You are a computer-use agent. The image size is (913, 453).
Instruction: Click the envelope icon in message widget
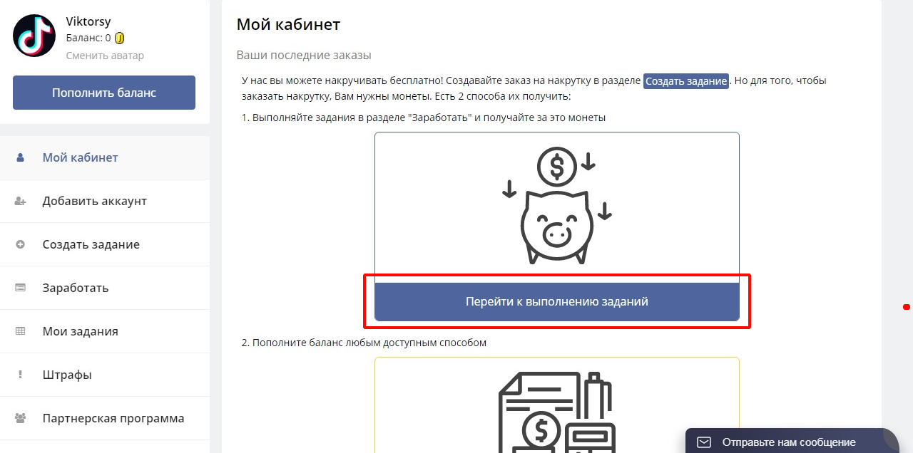(x=704, y=442)
